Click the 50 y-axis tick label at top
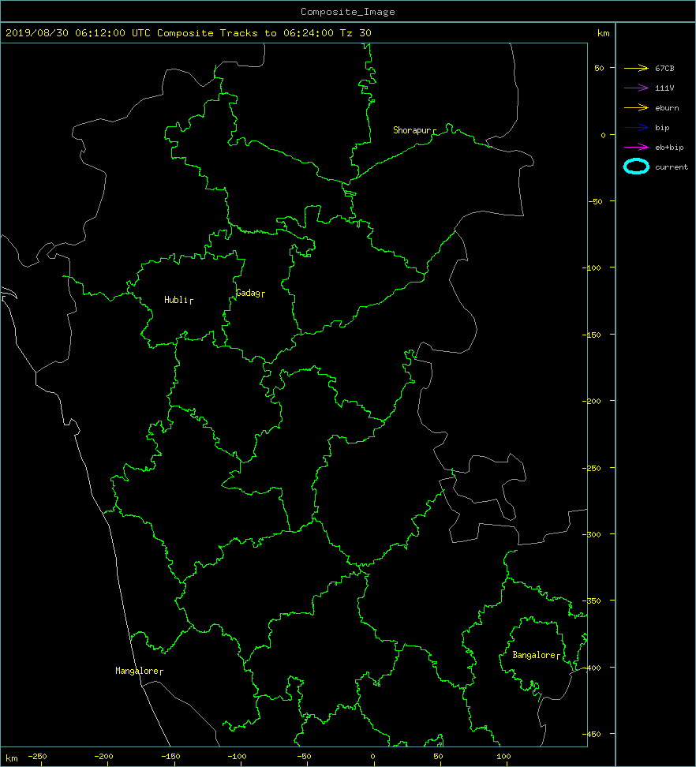696x767 pixels. [x=599, y=68]
